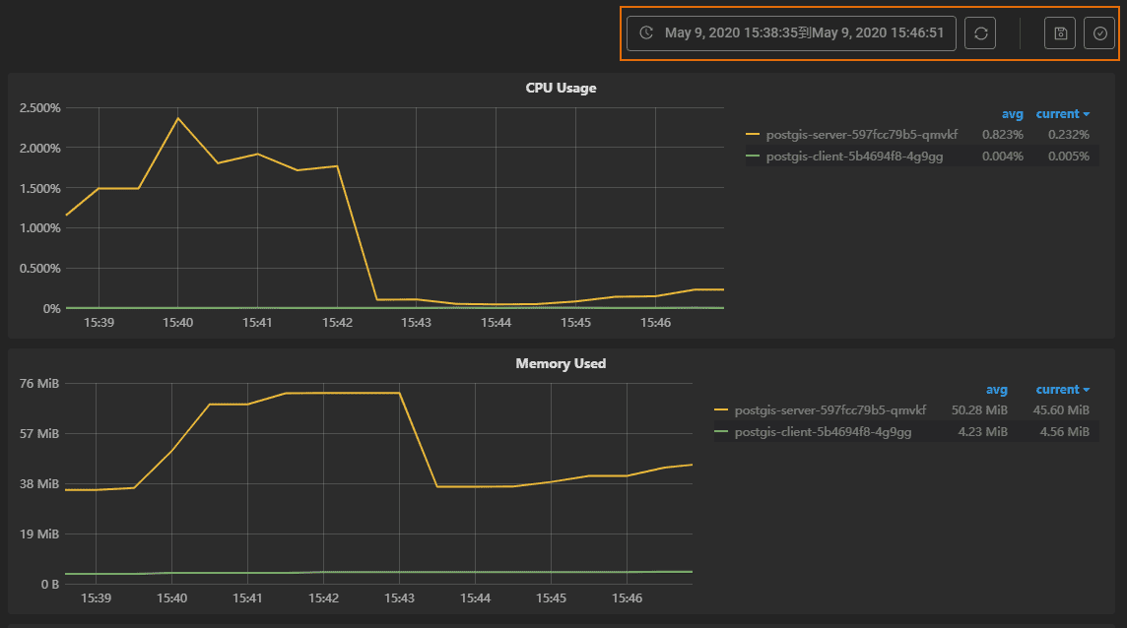Toggle postgis-server series in Memory Used legend

[830, 409]
